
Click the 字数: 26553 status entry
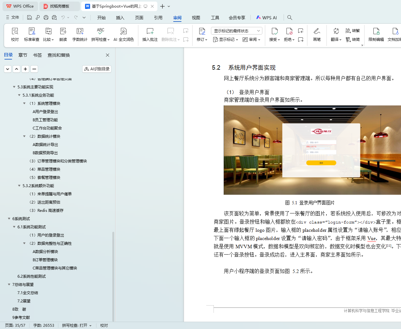pyautogui.click(x=44, y=325)
